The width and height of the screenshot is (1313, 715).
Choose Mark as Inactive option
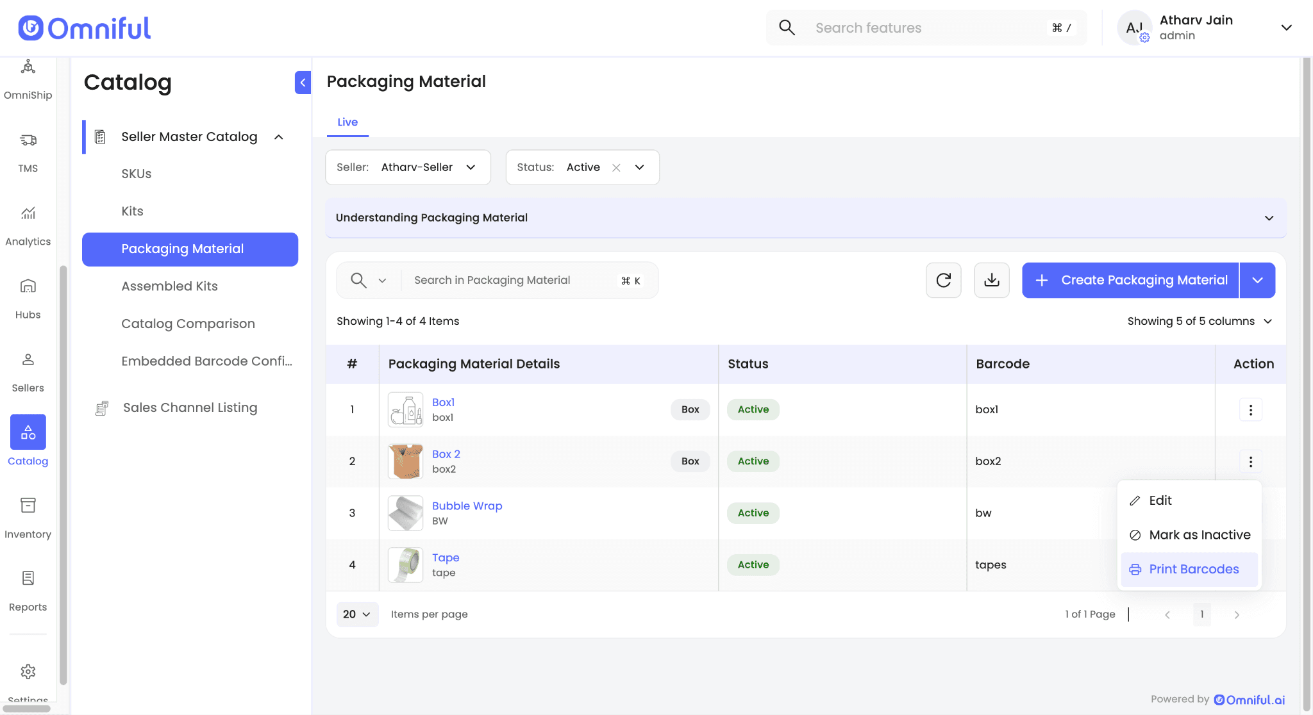(1199, 534)
